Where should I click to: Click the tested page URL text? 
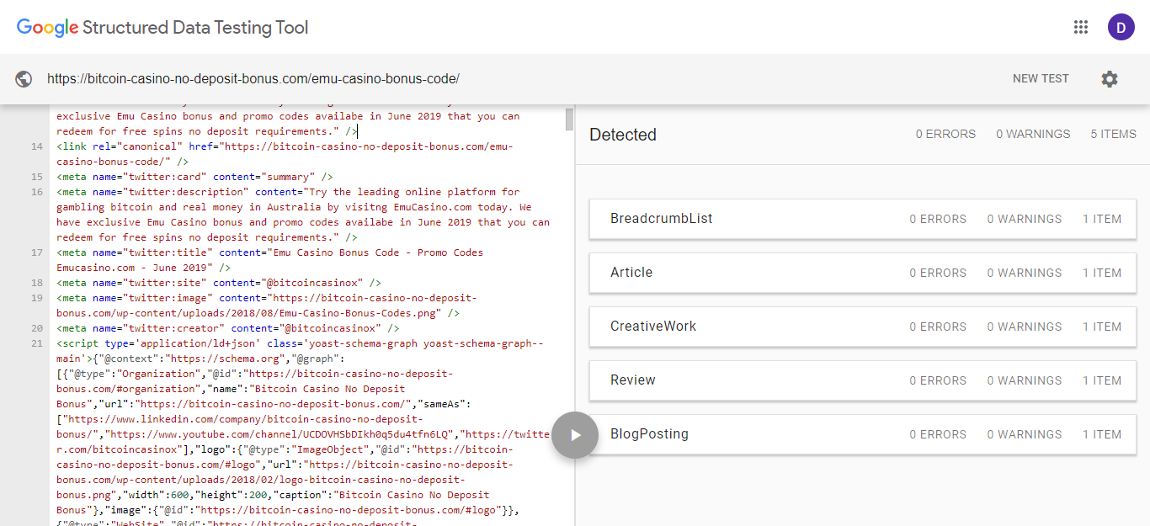pyautogui.click(x=253, y=79)
